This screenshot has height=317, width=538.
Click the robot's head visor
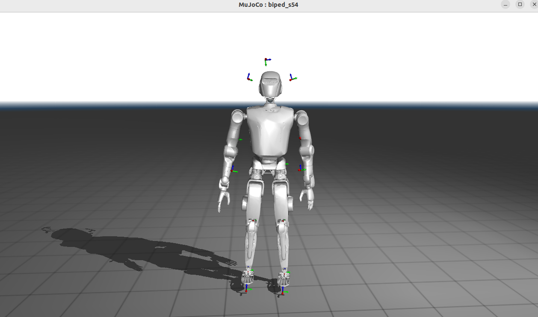click(x=270, y=80)
